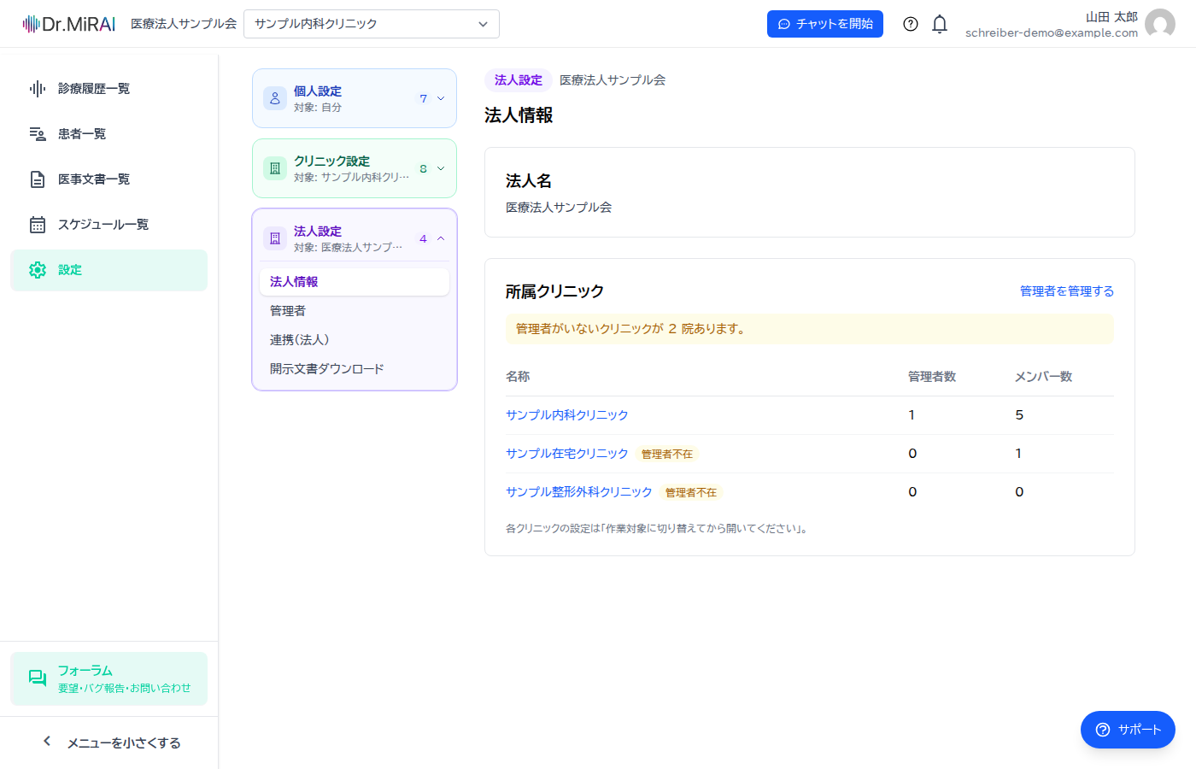This screenshot has width=1196, height=769.
Task: Click the waveform icon beside 診療履歴一覧
Action: click(x=38, y=89)
